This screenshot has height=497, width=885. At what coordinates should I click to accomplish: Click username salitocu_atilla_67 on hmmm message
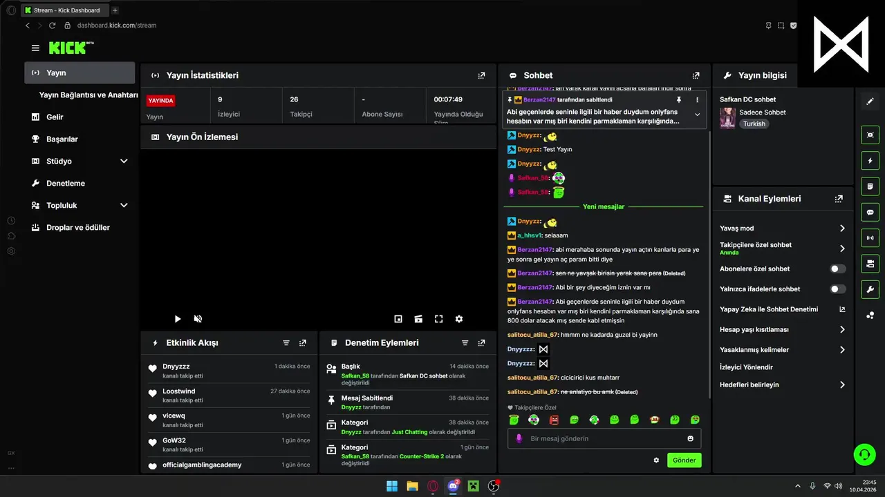(532, 335)
